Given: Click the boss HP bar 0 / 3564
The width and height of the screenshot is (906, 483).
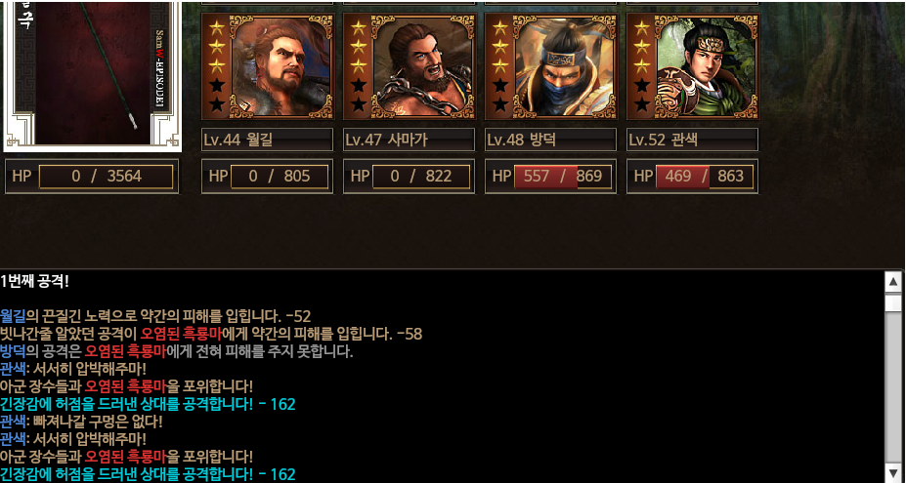Looking at the screenshot, I should 106,177.
